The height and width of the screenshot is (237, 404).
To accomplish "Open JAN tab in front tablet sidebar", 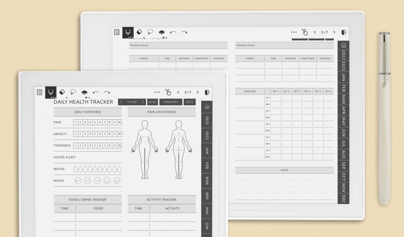I will coord(207,150).
